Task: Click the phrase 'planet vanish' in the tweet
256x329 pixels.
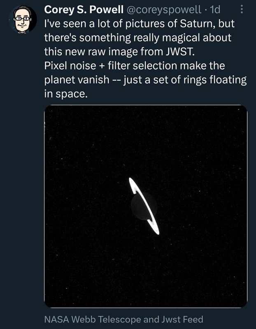Action: coord(77,80)
